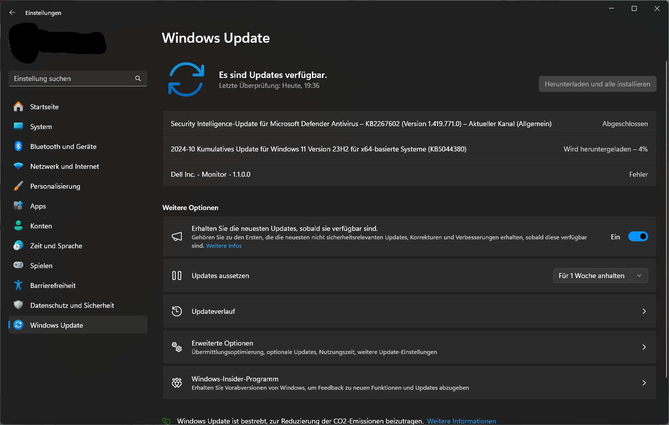Click Wird heruntergeladen – 4% status
This screenshot has height=425, width=669.
coord(605,149)
